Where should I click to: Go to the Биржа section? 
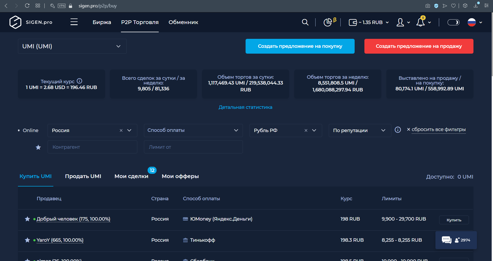point(102,22)
